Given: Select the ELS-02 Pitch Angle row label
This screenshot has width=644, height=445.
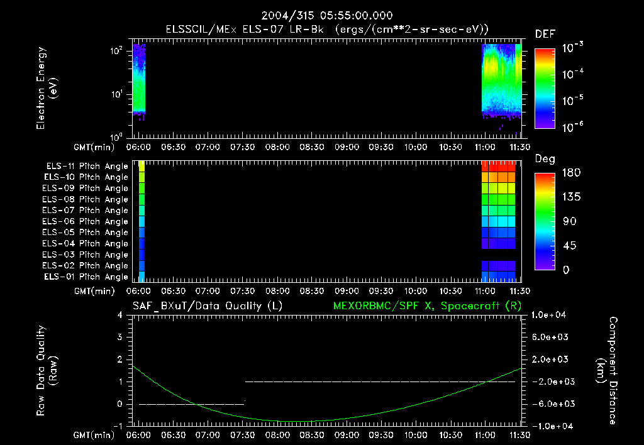Looking at the screenshot, I should pos(85,266).
